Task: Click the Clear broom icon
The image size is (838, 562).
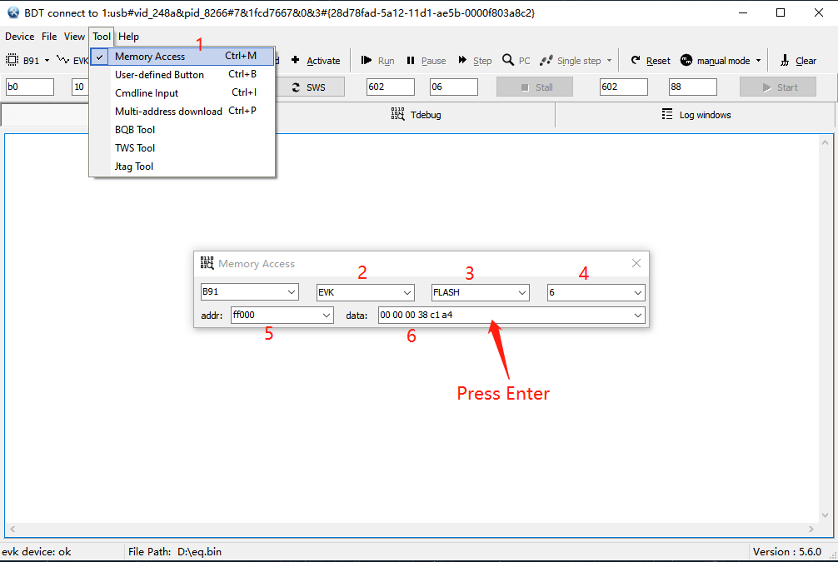Action: click(785, 61)
